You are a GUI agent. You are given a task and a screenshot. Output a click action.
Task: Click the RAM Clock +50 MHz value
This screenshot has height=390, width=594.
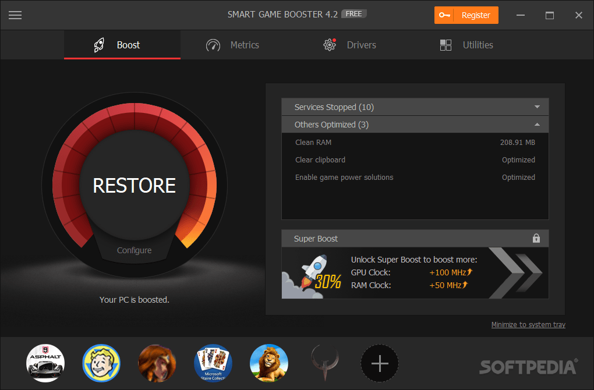[x=448, y=285]
